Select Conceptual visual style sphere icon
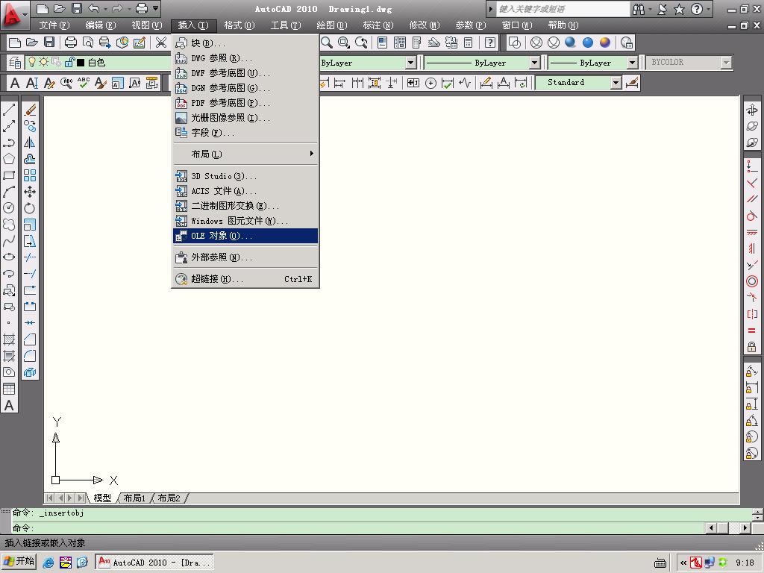764x573 pixels. click(x=604, y=43)
